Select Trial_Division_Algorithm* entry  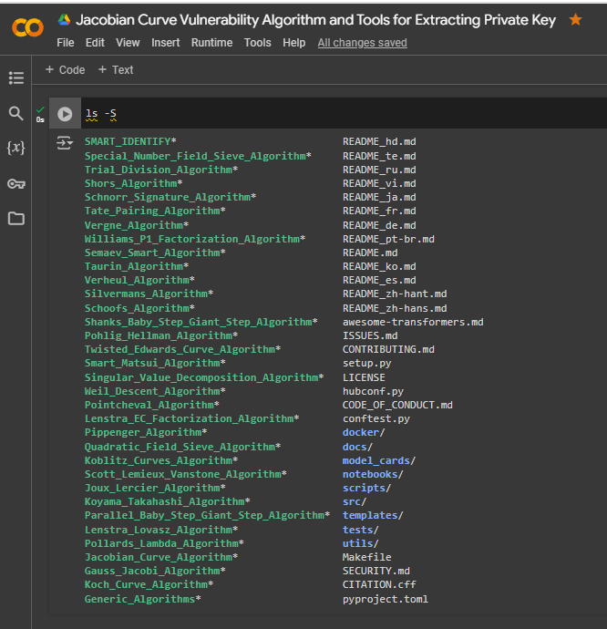tap(161, 170)
